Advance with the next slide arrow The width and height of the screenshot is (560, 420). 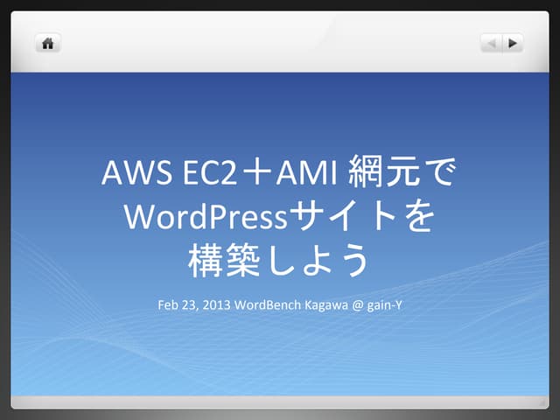pos(513,42)
